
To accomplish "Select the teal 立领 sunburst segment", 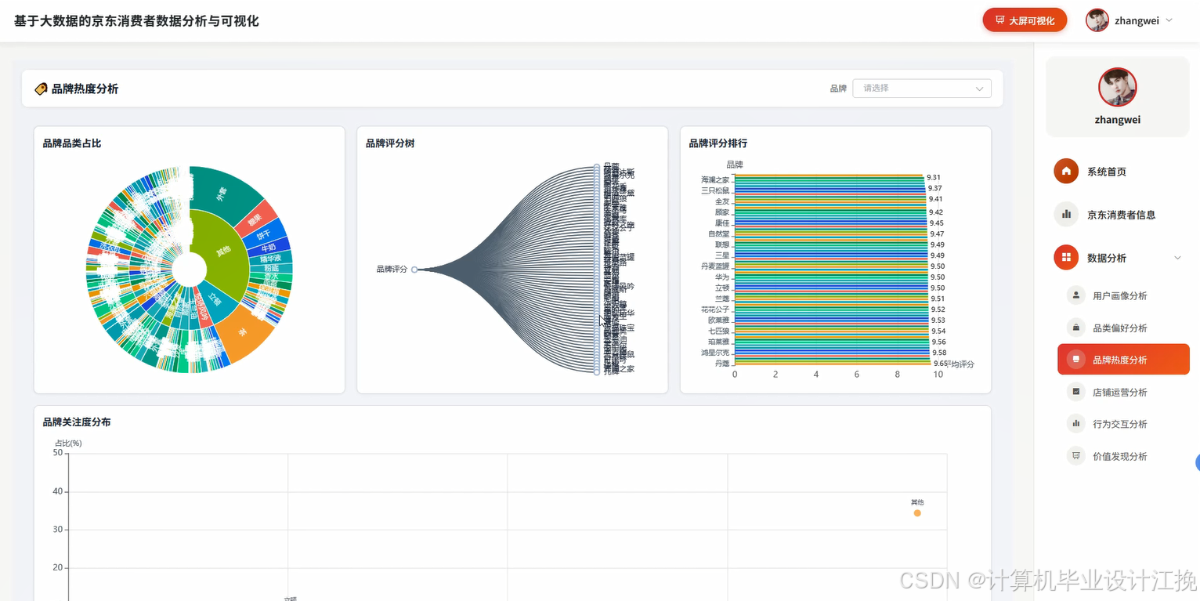I will (214, 301).
